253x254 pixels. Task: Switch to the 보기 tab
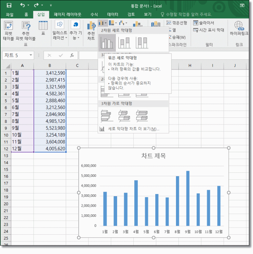pos(147,15)
